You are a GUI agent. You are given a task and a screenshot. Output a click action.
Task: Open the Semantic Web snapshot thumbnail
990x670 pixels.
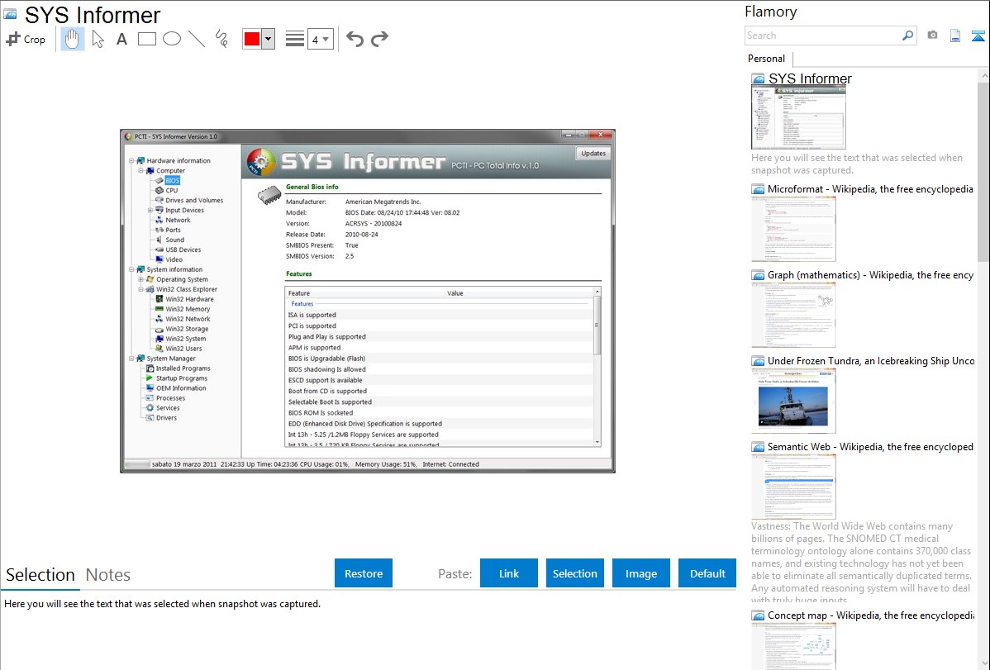[793, 487]
